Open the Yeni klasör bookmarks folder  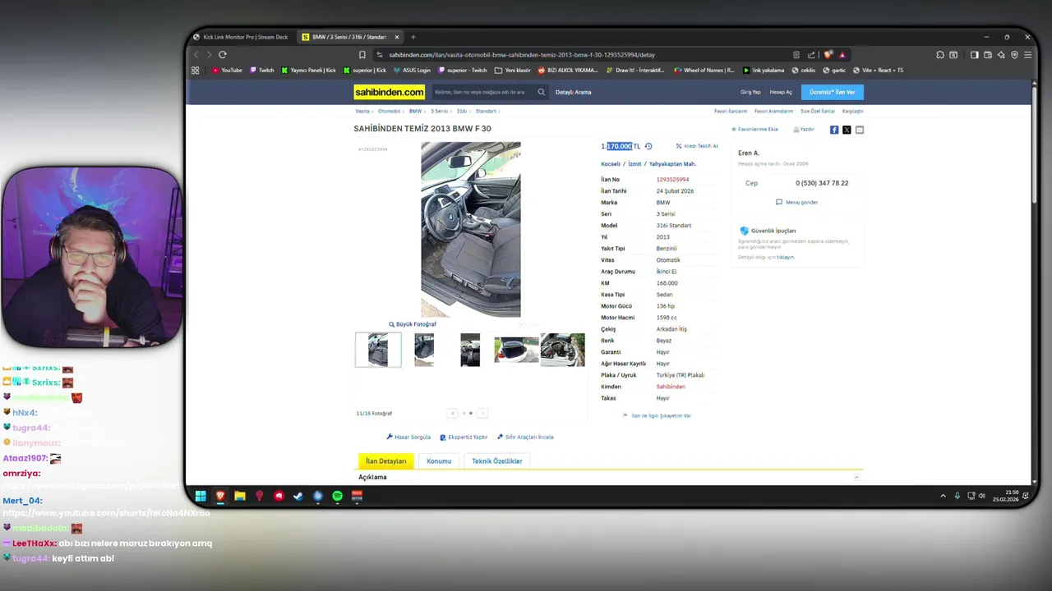click(513, 71)
